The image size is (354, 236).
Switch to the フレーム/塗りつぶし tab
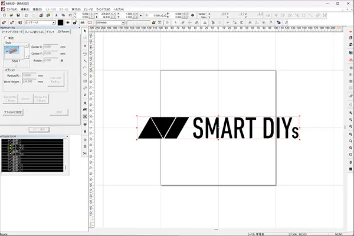[x=34, y=32]
